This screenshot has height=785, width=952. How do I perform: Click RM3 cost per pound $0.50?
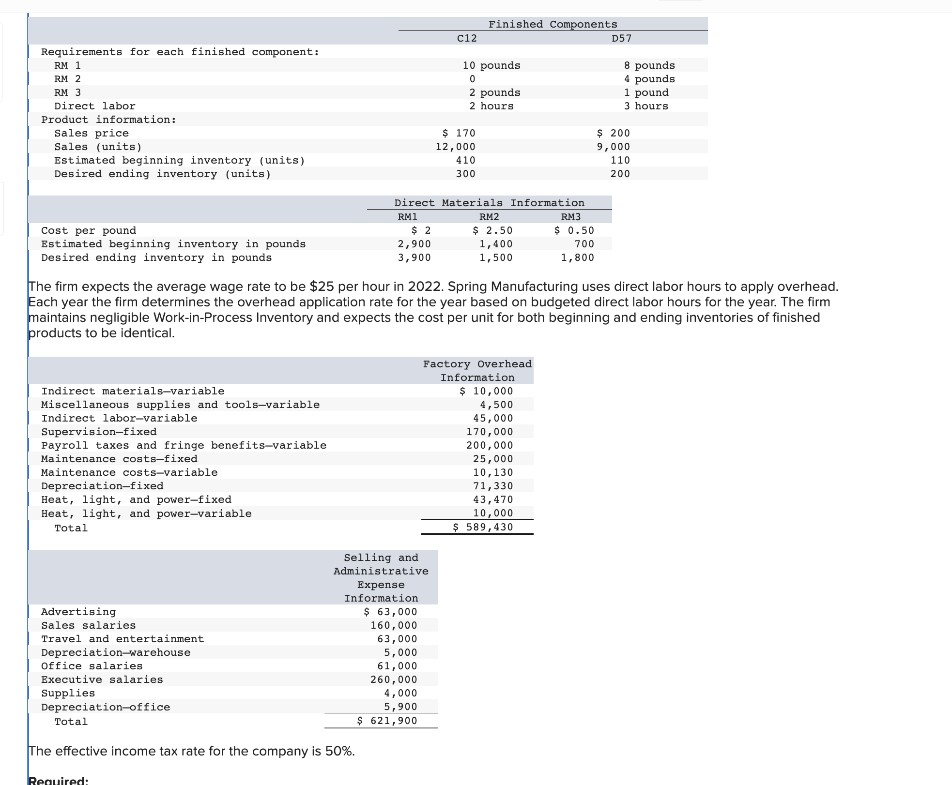pyautogui.click(x=574, y=230)
